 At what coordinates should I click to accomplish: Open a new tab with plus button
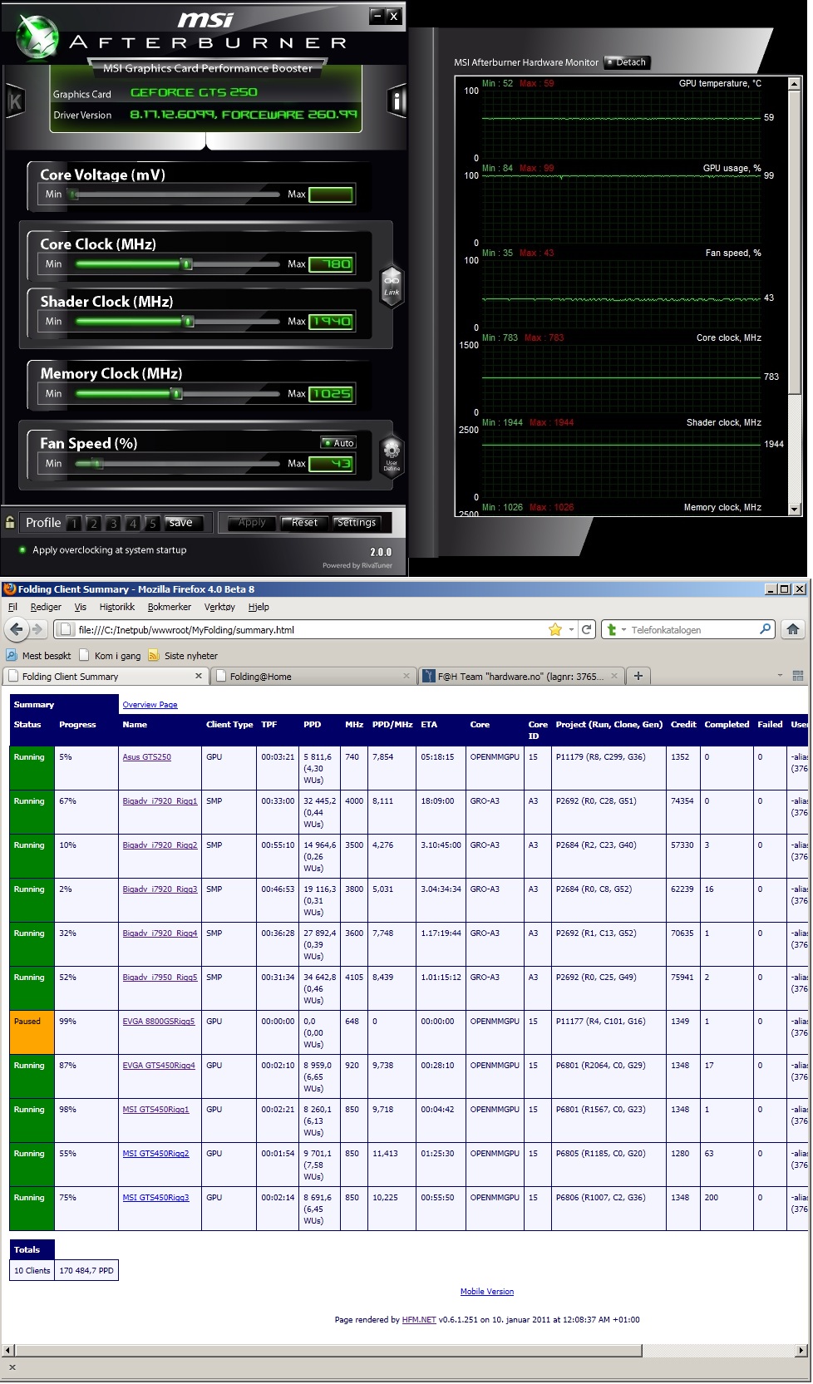pyautogui.click(x=638, y=676)
